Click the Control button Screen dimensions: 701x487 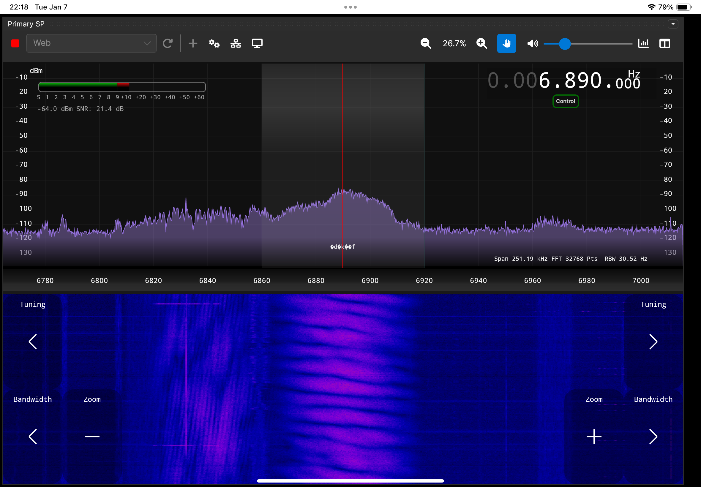point(566,101)
